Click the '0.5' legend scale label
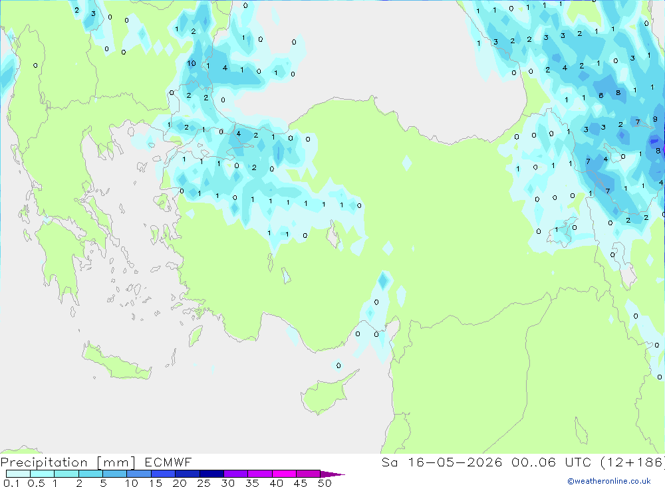The height and width of the screenshot is (487, 665). [36, 483]
